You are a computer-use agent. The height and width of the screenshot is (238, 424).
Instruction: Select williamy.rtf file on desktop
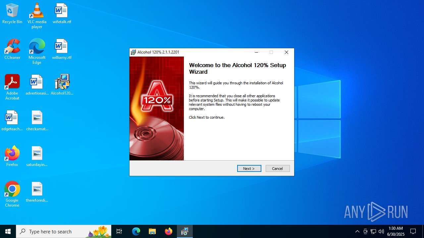coord(62,50)
